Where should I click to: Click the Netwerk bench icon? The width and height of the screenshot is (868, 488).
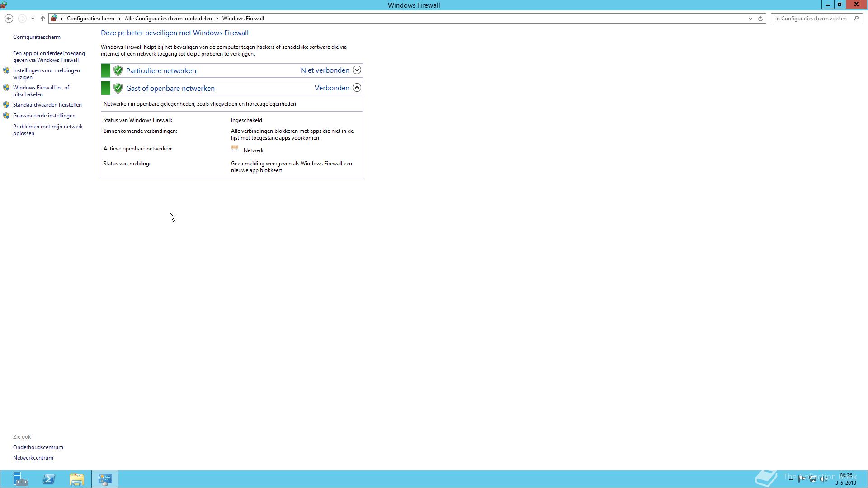tap(235, 149)
